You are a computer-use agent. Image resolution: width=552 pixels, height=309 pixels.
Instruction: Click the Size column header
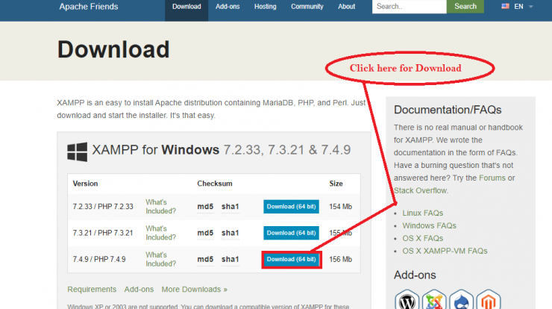pyautogui.click(x=336, y=184)
